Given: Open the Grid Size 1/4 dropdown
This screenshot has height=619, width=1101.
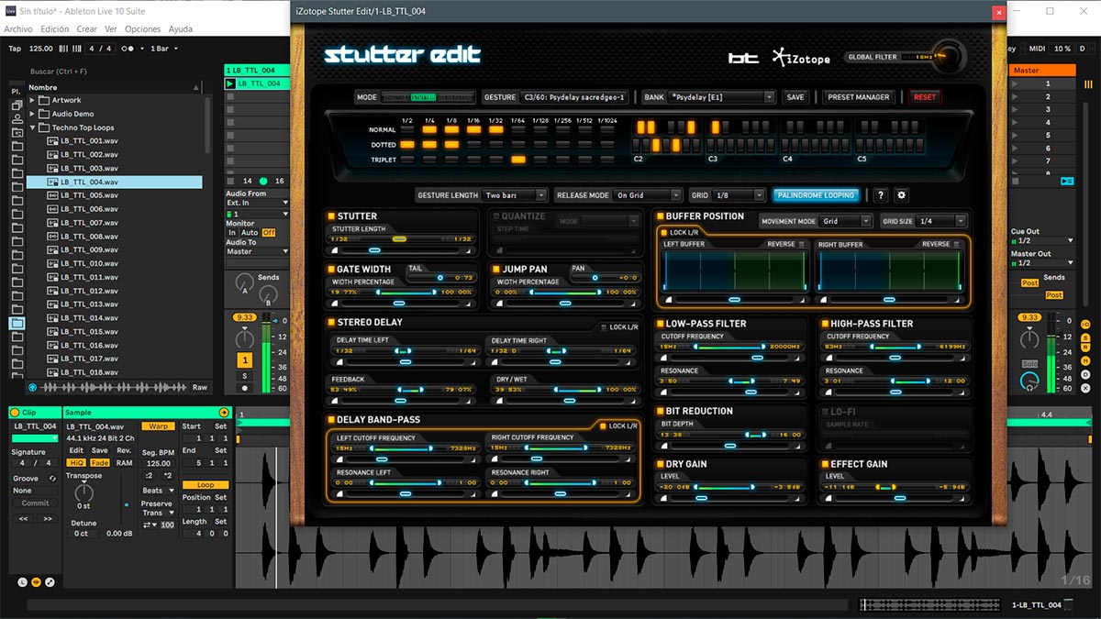Looking at the screenshot, I should [x=942, y=221].
